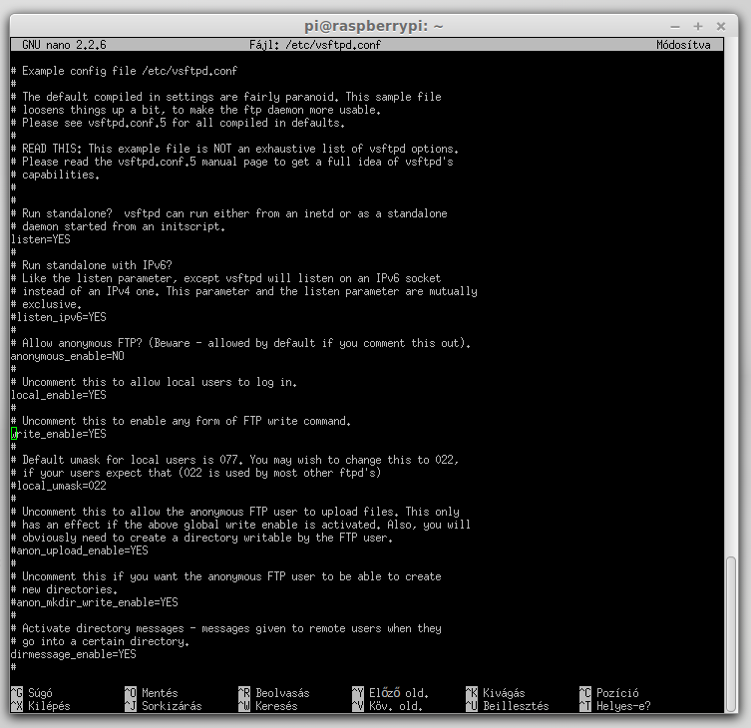This screenshot has width=751, height=728.
Task: Click the line '#local_umask=022'
Action: (x=59, y=486)
